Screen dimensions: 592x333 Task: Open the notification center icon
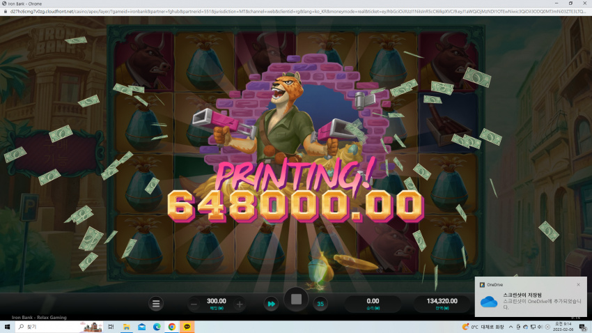(584, 327)
